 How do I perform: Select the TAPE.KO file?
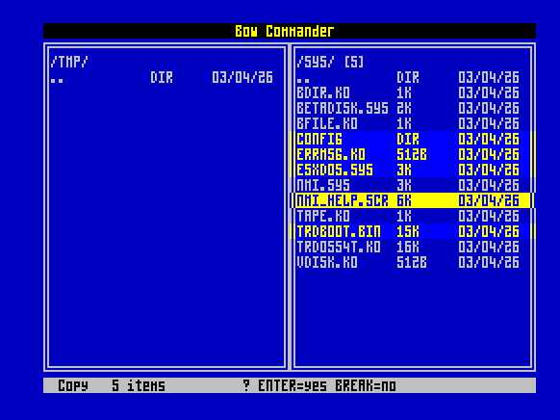(408, 216)
